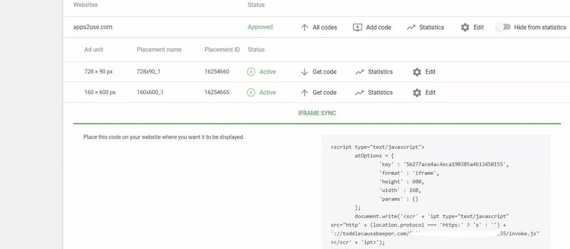Viewport: 570px width, 249px height.
Task: Open Statistics link for apps2use.com website
Action: [432, 28]
